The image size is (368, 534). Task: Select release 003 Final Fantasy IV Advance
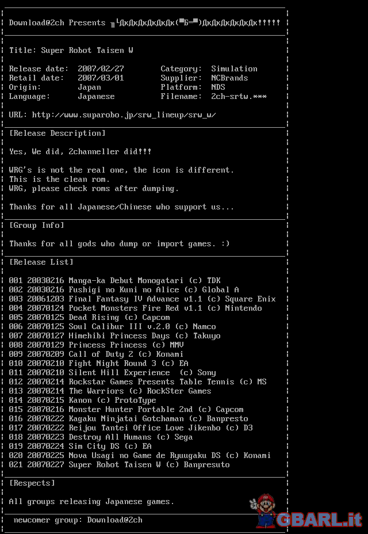pos(142,299)
